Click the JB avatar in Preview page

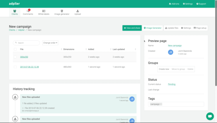170,52
